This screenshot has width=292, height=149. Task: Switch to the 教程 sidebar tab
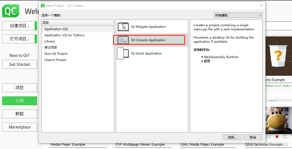(x=19, y=114)
